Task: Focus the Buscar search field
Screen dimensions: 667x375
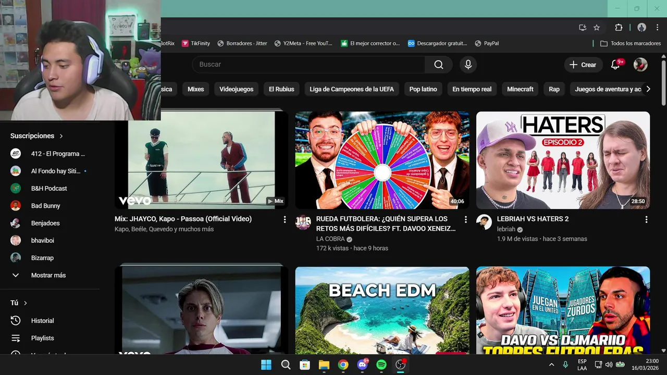Action: [x=308, y=65]
